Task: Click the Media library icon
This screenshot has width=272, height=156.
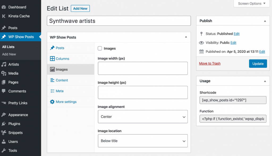Action: point(4,73)
